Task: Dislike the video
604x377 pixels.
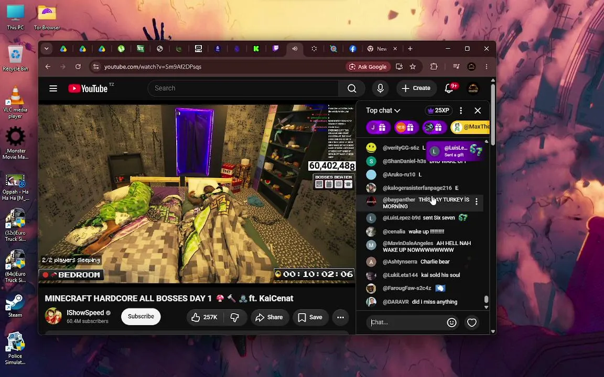Action: (x=234, y=317)
